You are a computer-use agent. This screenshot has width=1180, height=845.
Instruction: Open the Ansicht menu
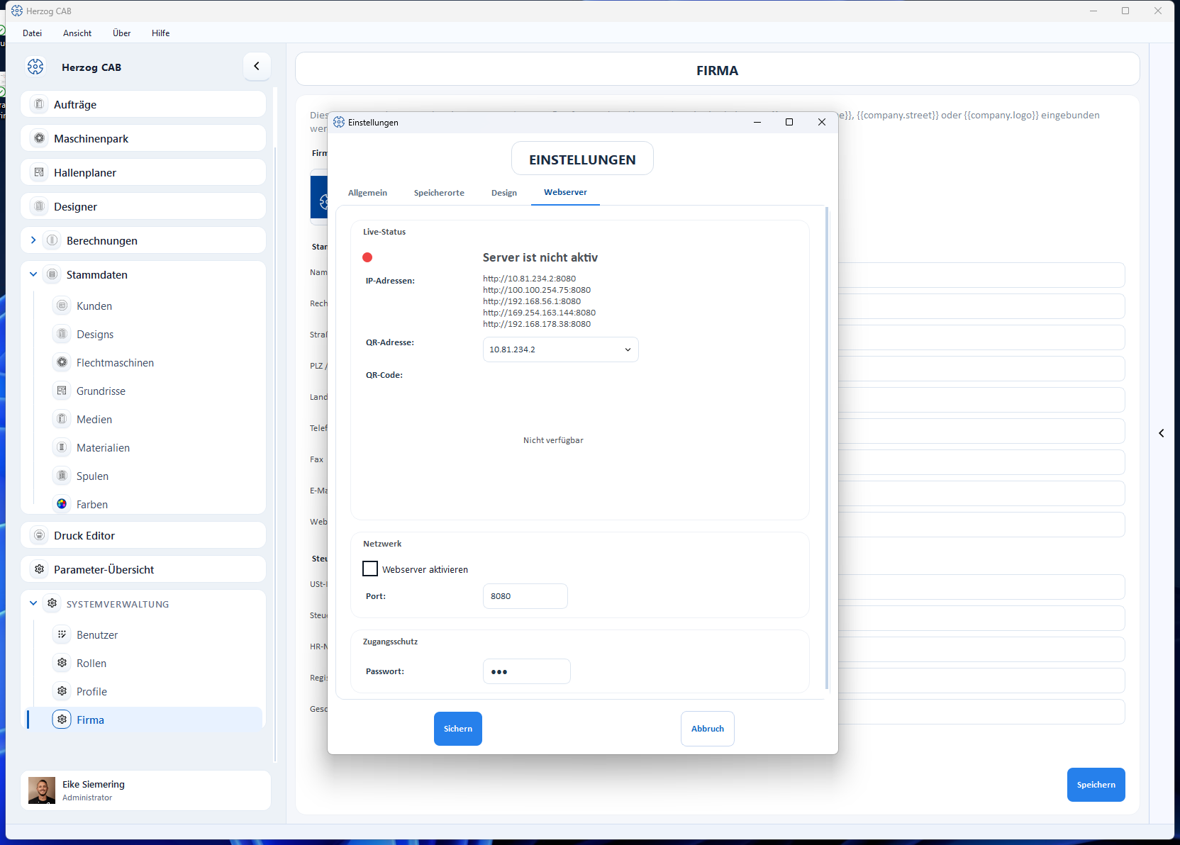point(77,33)
